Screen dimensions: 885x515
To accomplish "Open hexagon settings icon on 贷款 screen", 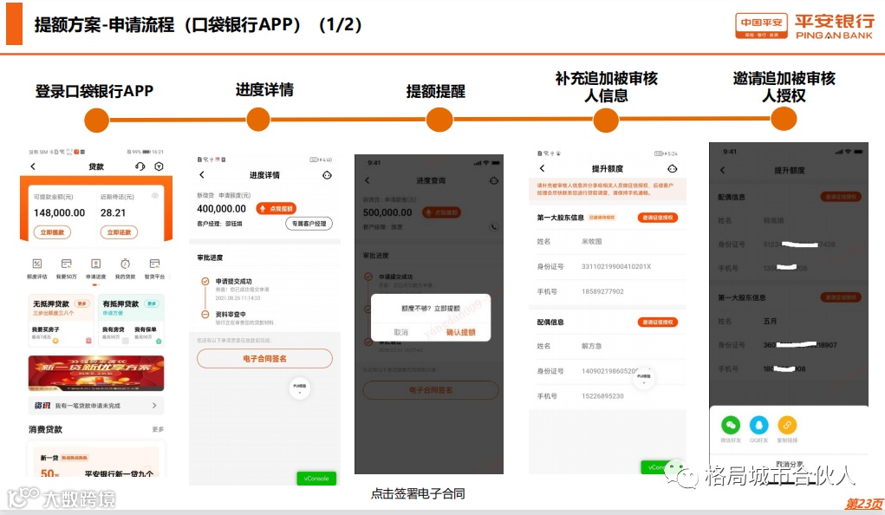I will (159, 166).
